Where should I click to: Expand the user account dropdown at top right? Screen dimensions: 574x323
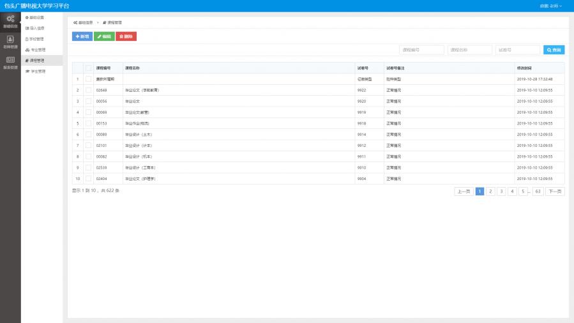(550, 6)
